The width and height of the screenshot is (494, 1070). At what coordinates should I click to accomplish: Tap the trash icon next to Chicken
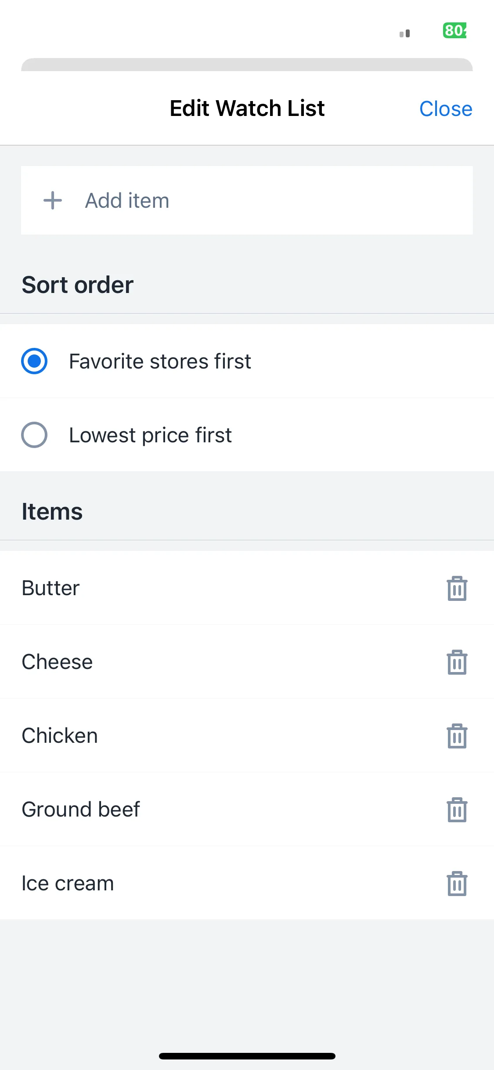click(x=457, y=736)
